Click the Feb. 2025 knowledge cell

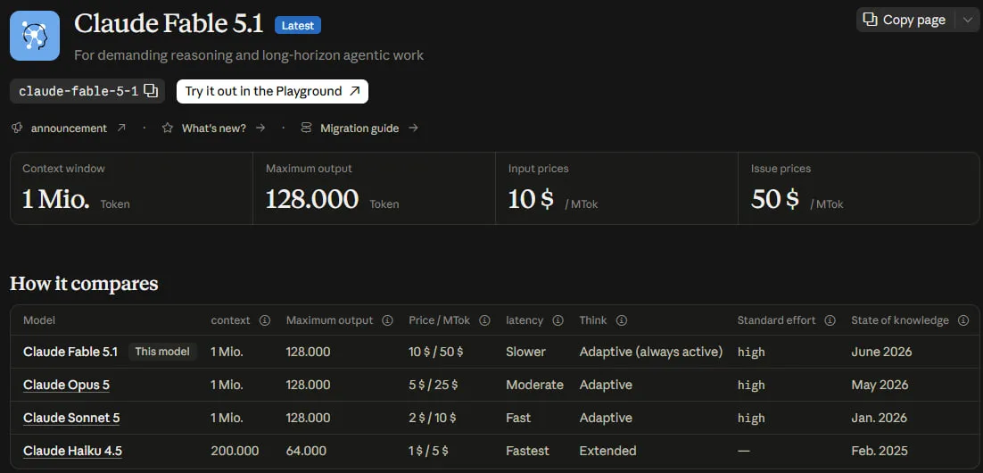point(880,451)
